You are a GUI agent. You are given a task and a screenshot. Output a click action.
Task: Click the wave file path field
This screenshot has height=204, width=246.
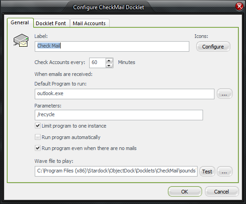click(116, 171)
